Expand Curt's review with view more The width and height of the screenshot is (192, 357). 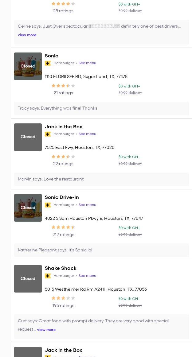pos(46,330)
